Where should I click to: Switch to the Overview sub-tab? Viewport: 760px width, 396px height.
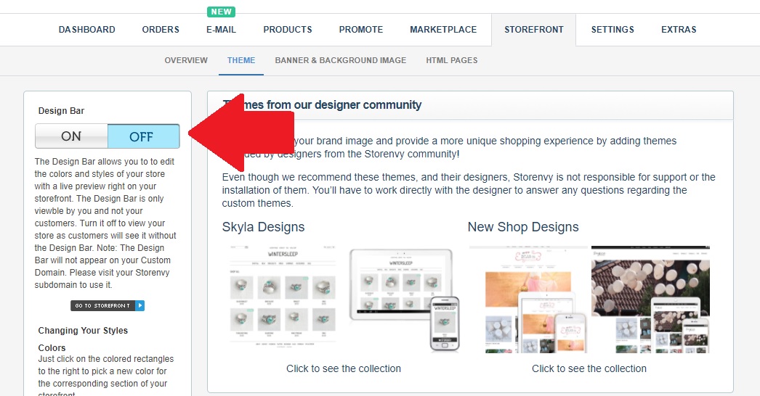pos(185,60)
